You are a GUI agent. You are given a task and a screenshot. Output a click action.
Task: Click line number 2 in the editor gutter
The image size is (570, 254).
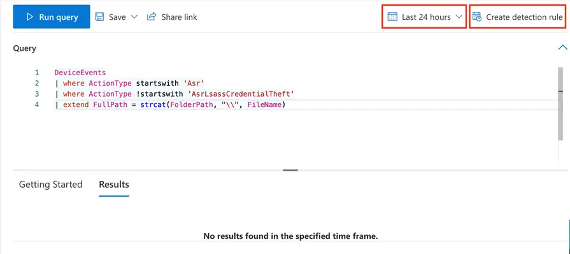click(37, 83)
